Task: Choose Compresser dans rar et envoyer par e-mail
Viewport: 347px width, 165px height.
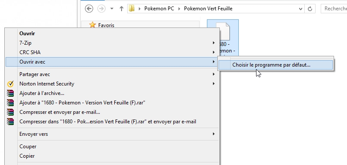Action: (113, 122)
